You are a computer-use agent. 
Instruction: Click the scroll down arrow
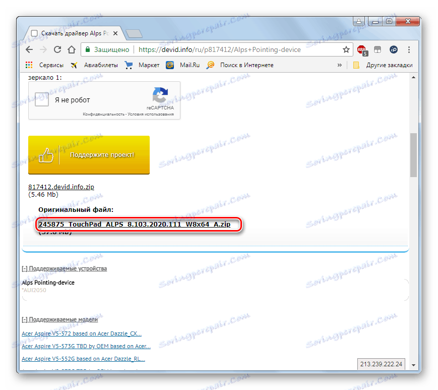point(413,365)
